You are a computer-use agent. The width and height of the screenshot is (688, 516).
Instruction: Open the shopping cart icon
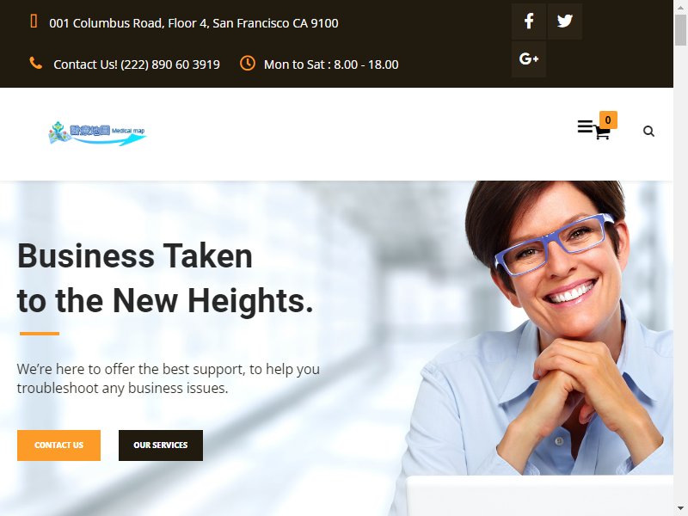pyautogui.click(x=602, y=132)
